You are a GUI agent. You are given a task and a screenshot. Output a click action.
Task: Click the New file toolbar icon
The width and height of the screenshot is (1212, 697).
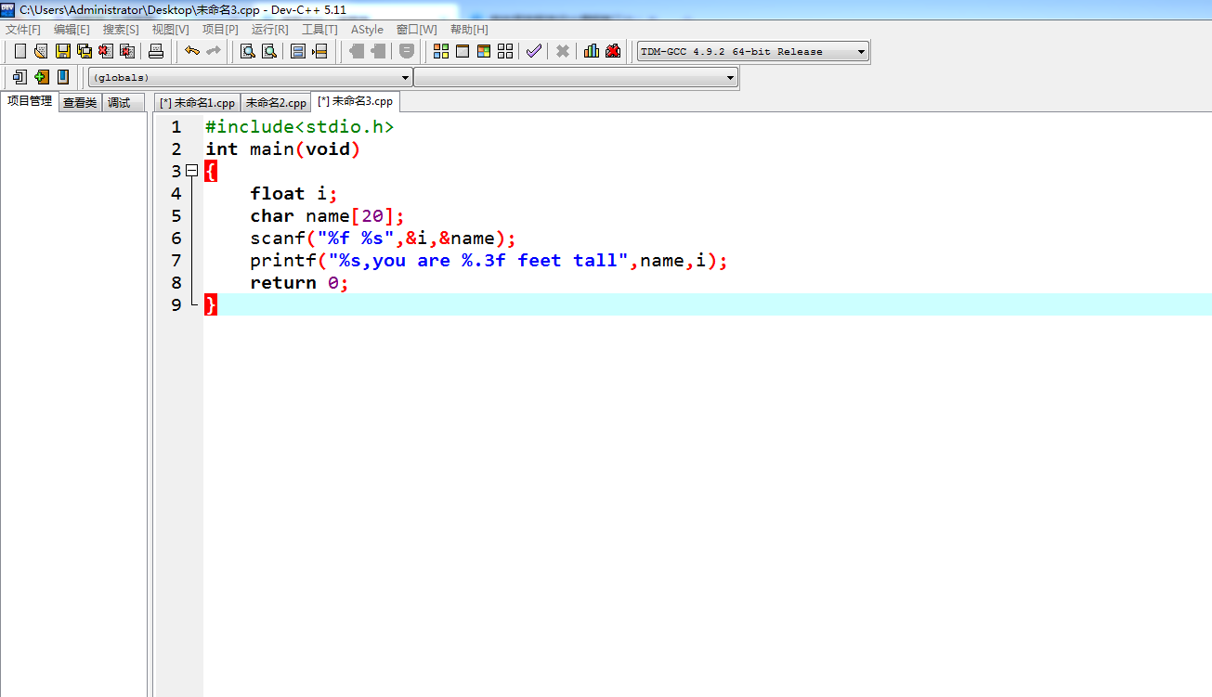tap(20, 51)
